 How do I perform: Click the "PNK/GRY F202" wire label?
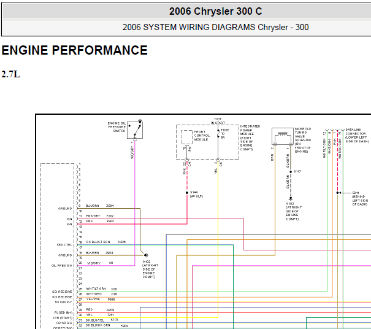pyautogui.click(x=100, y=216)
